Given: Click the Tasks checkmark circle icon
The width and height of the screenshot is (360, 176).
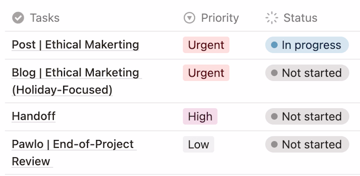Looking at the screenshot, I should 18,18.
